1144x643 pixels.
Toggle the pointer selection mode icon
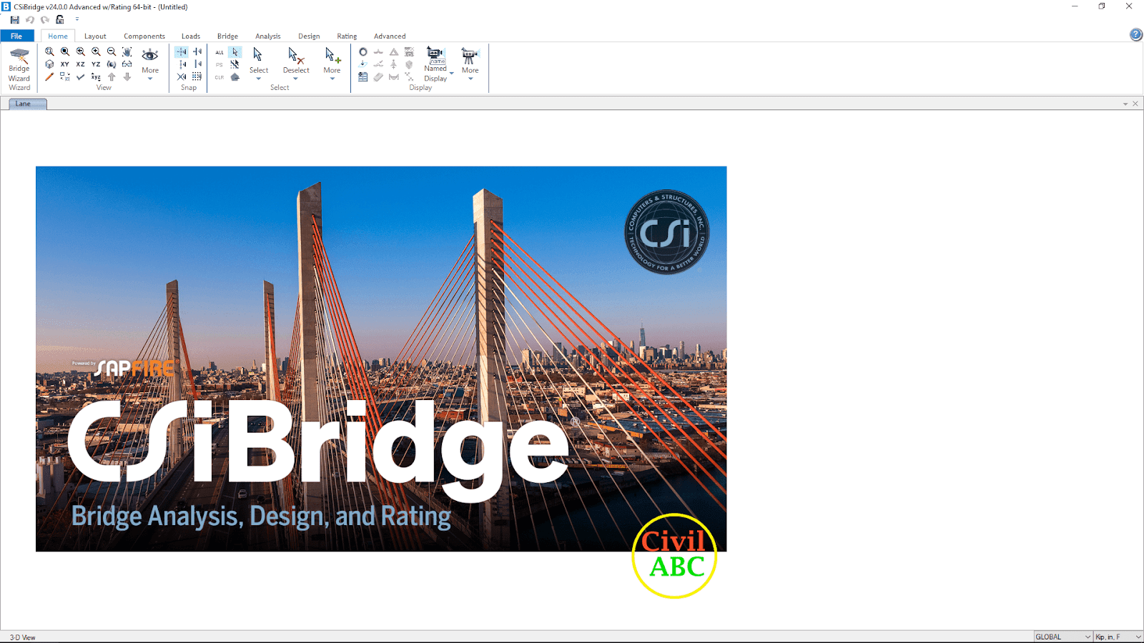click(x=235, y=52)
